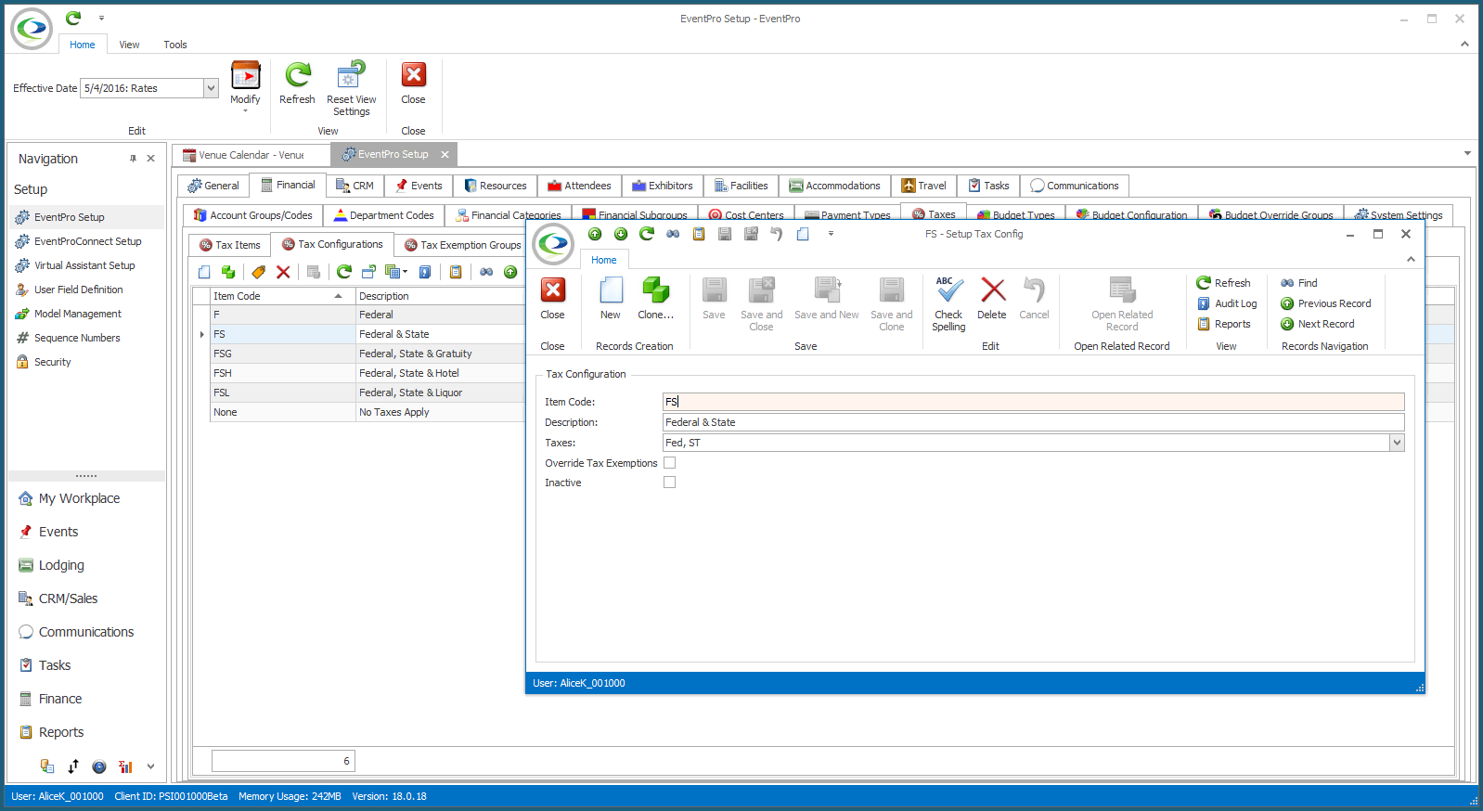Click the red Delete X in the Tax Config ribbon
Image resolution: width=1483 pixels, height=811 pixels.
click(x=993, y=290)
